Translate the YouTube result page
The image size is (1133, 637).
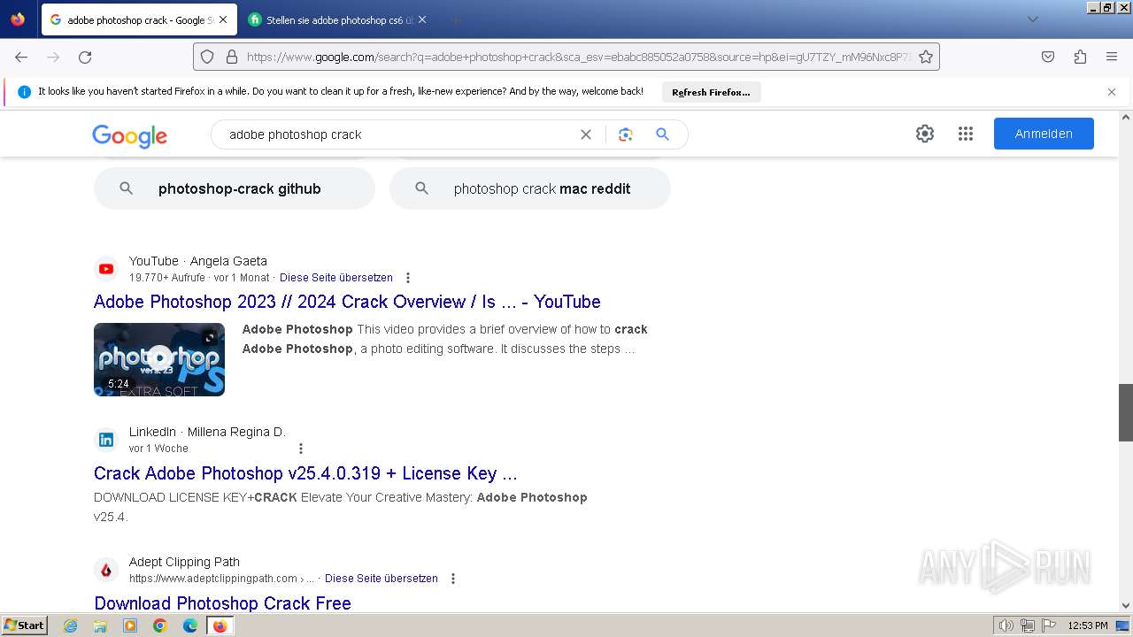pos(336,278)
